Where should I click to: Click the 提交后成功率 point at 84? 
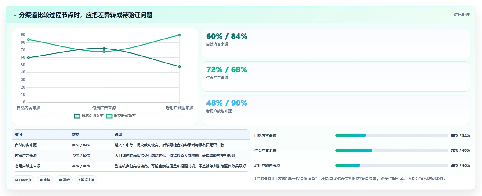click(x=29, y=40)
